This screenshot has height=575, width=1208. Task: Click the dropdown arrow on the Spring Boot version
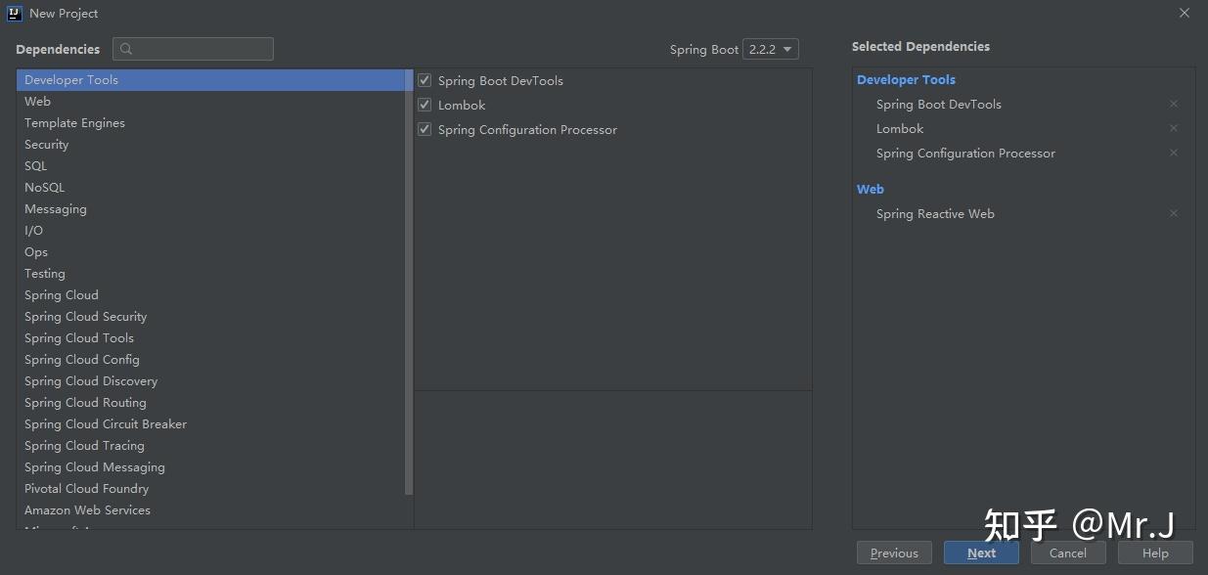787,49
